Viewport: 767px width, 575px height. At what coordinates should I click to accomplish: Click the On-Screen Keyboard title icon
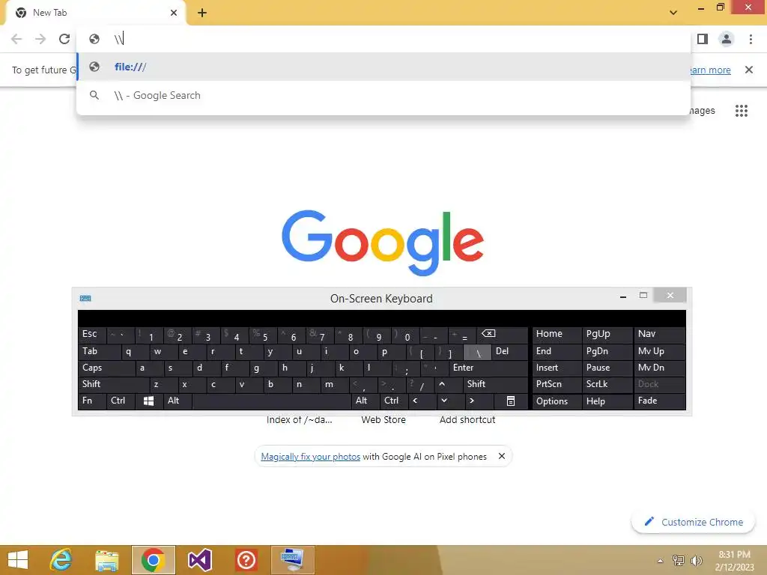click(x=85, y=298)
